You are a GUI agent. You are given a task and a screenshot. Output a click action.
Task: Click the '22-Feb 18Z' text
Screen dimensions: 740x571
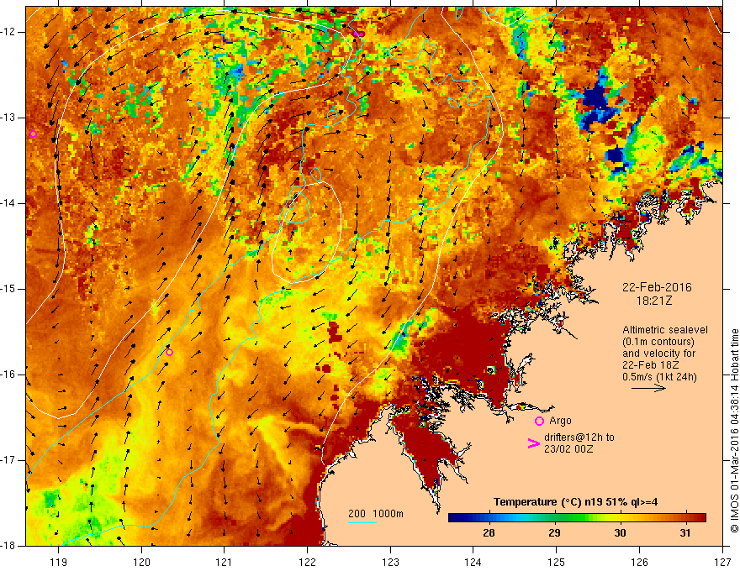coord(651,365)
